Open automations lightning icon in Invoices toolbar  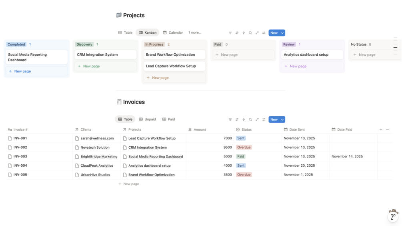point(244,119)
